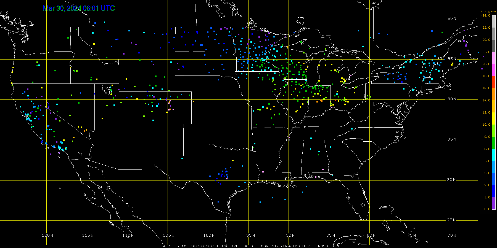Click the "0.0" legend label
This screenshot has height=248, width=497.
tap(487, 209)
